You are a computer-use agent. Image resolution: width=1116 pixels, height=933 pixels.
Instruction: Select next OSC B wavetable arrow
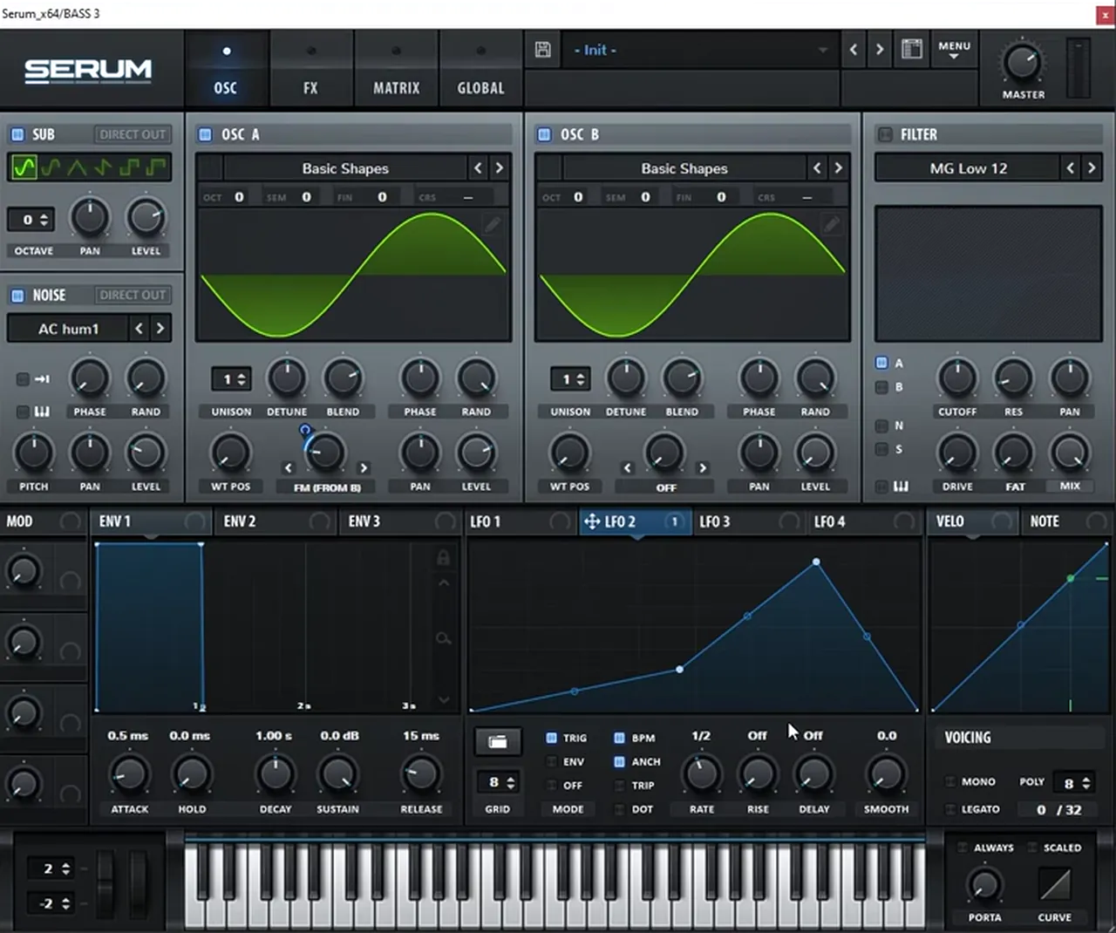[x=839, y=167]
